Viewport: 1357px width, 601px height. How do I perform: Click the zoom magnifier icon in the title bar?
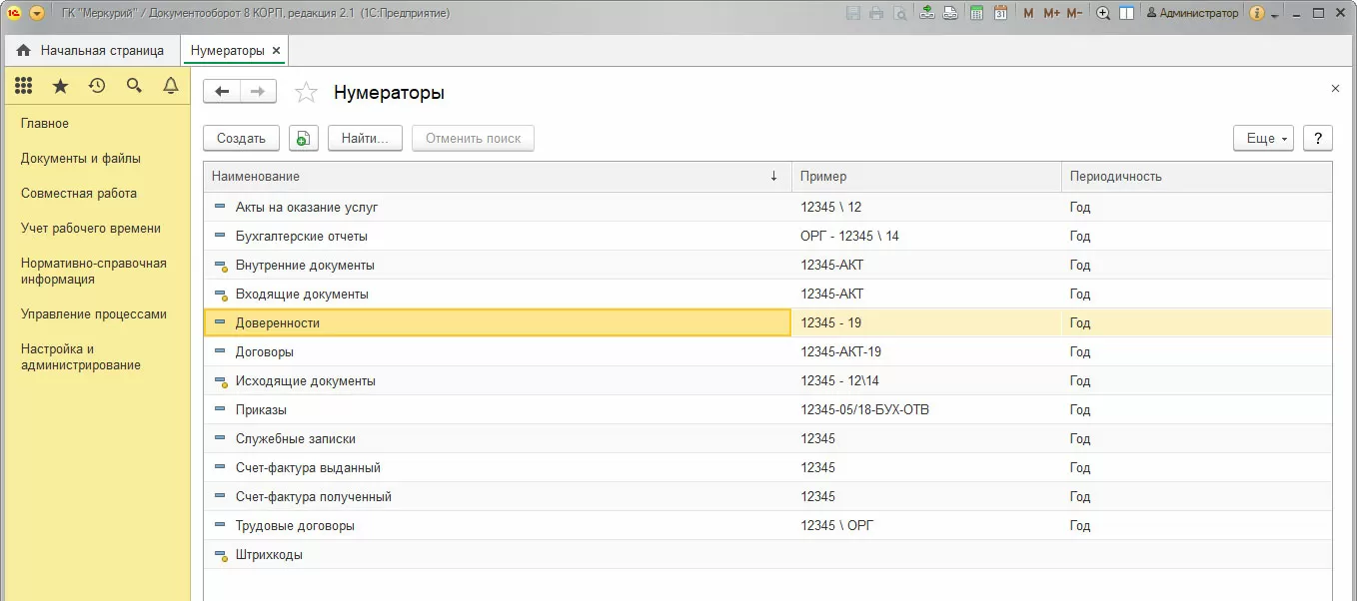pos(1103,14)
